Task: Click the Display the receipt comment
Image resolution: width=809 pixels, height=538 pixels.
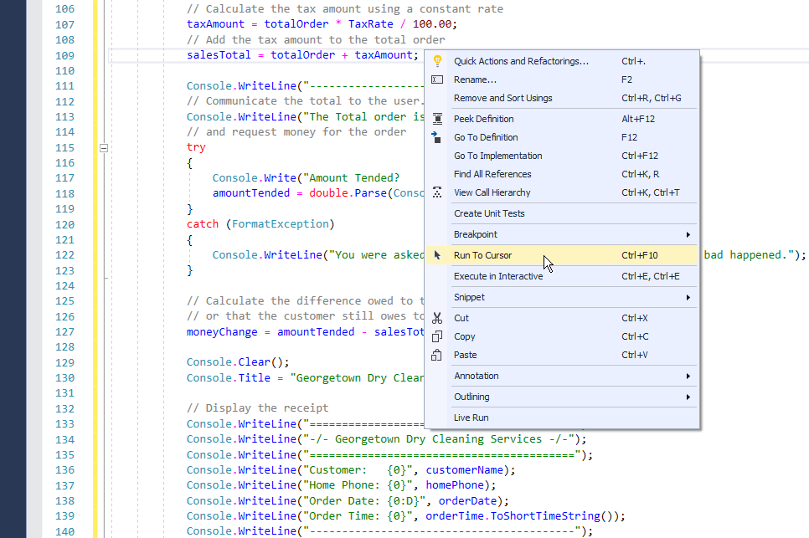Action: click(257, 408)
